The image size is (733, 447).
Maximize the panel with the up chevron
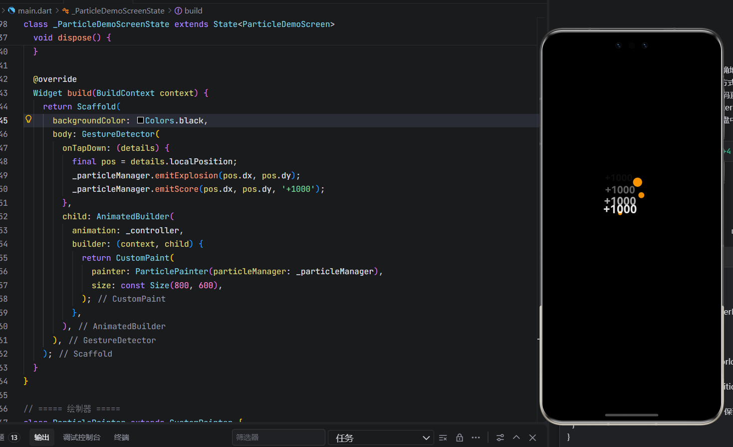516,438
